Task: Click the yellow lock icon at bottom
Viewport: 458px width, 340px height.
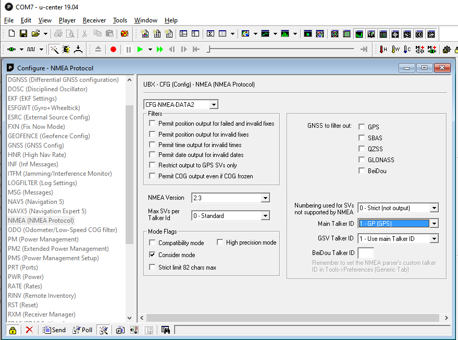Action: [x=13, y=330]
